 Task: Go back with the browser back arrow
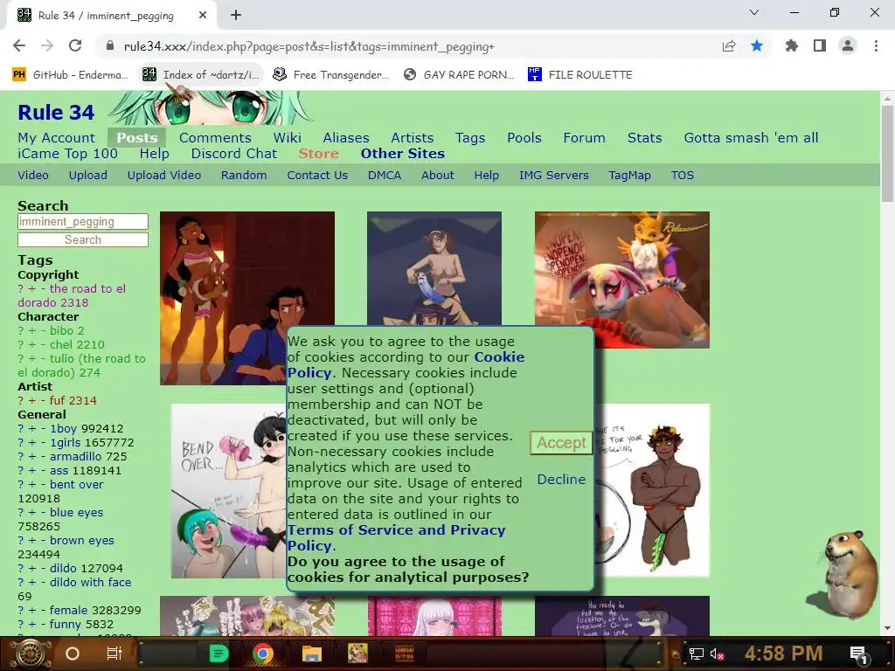point(19,46)
